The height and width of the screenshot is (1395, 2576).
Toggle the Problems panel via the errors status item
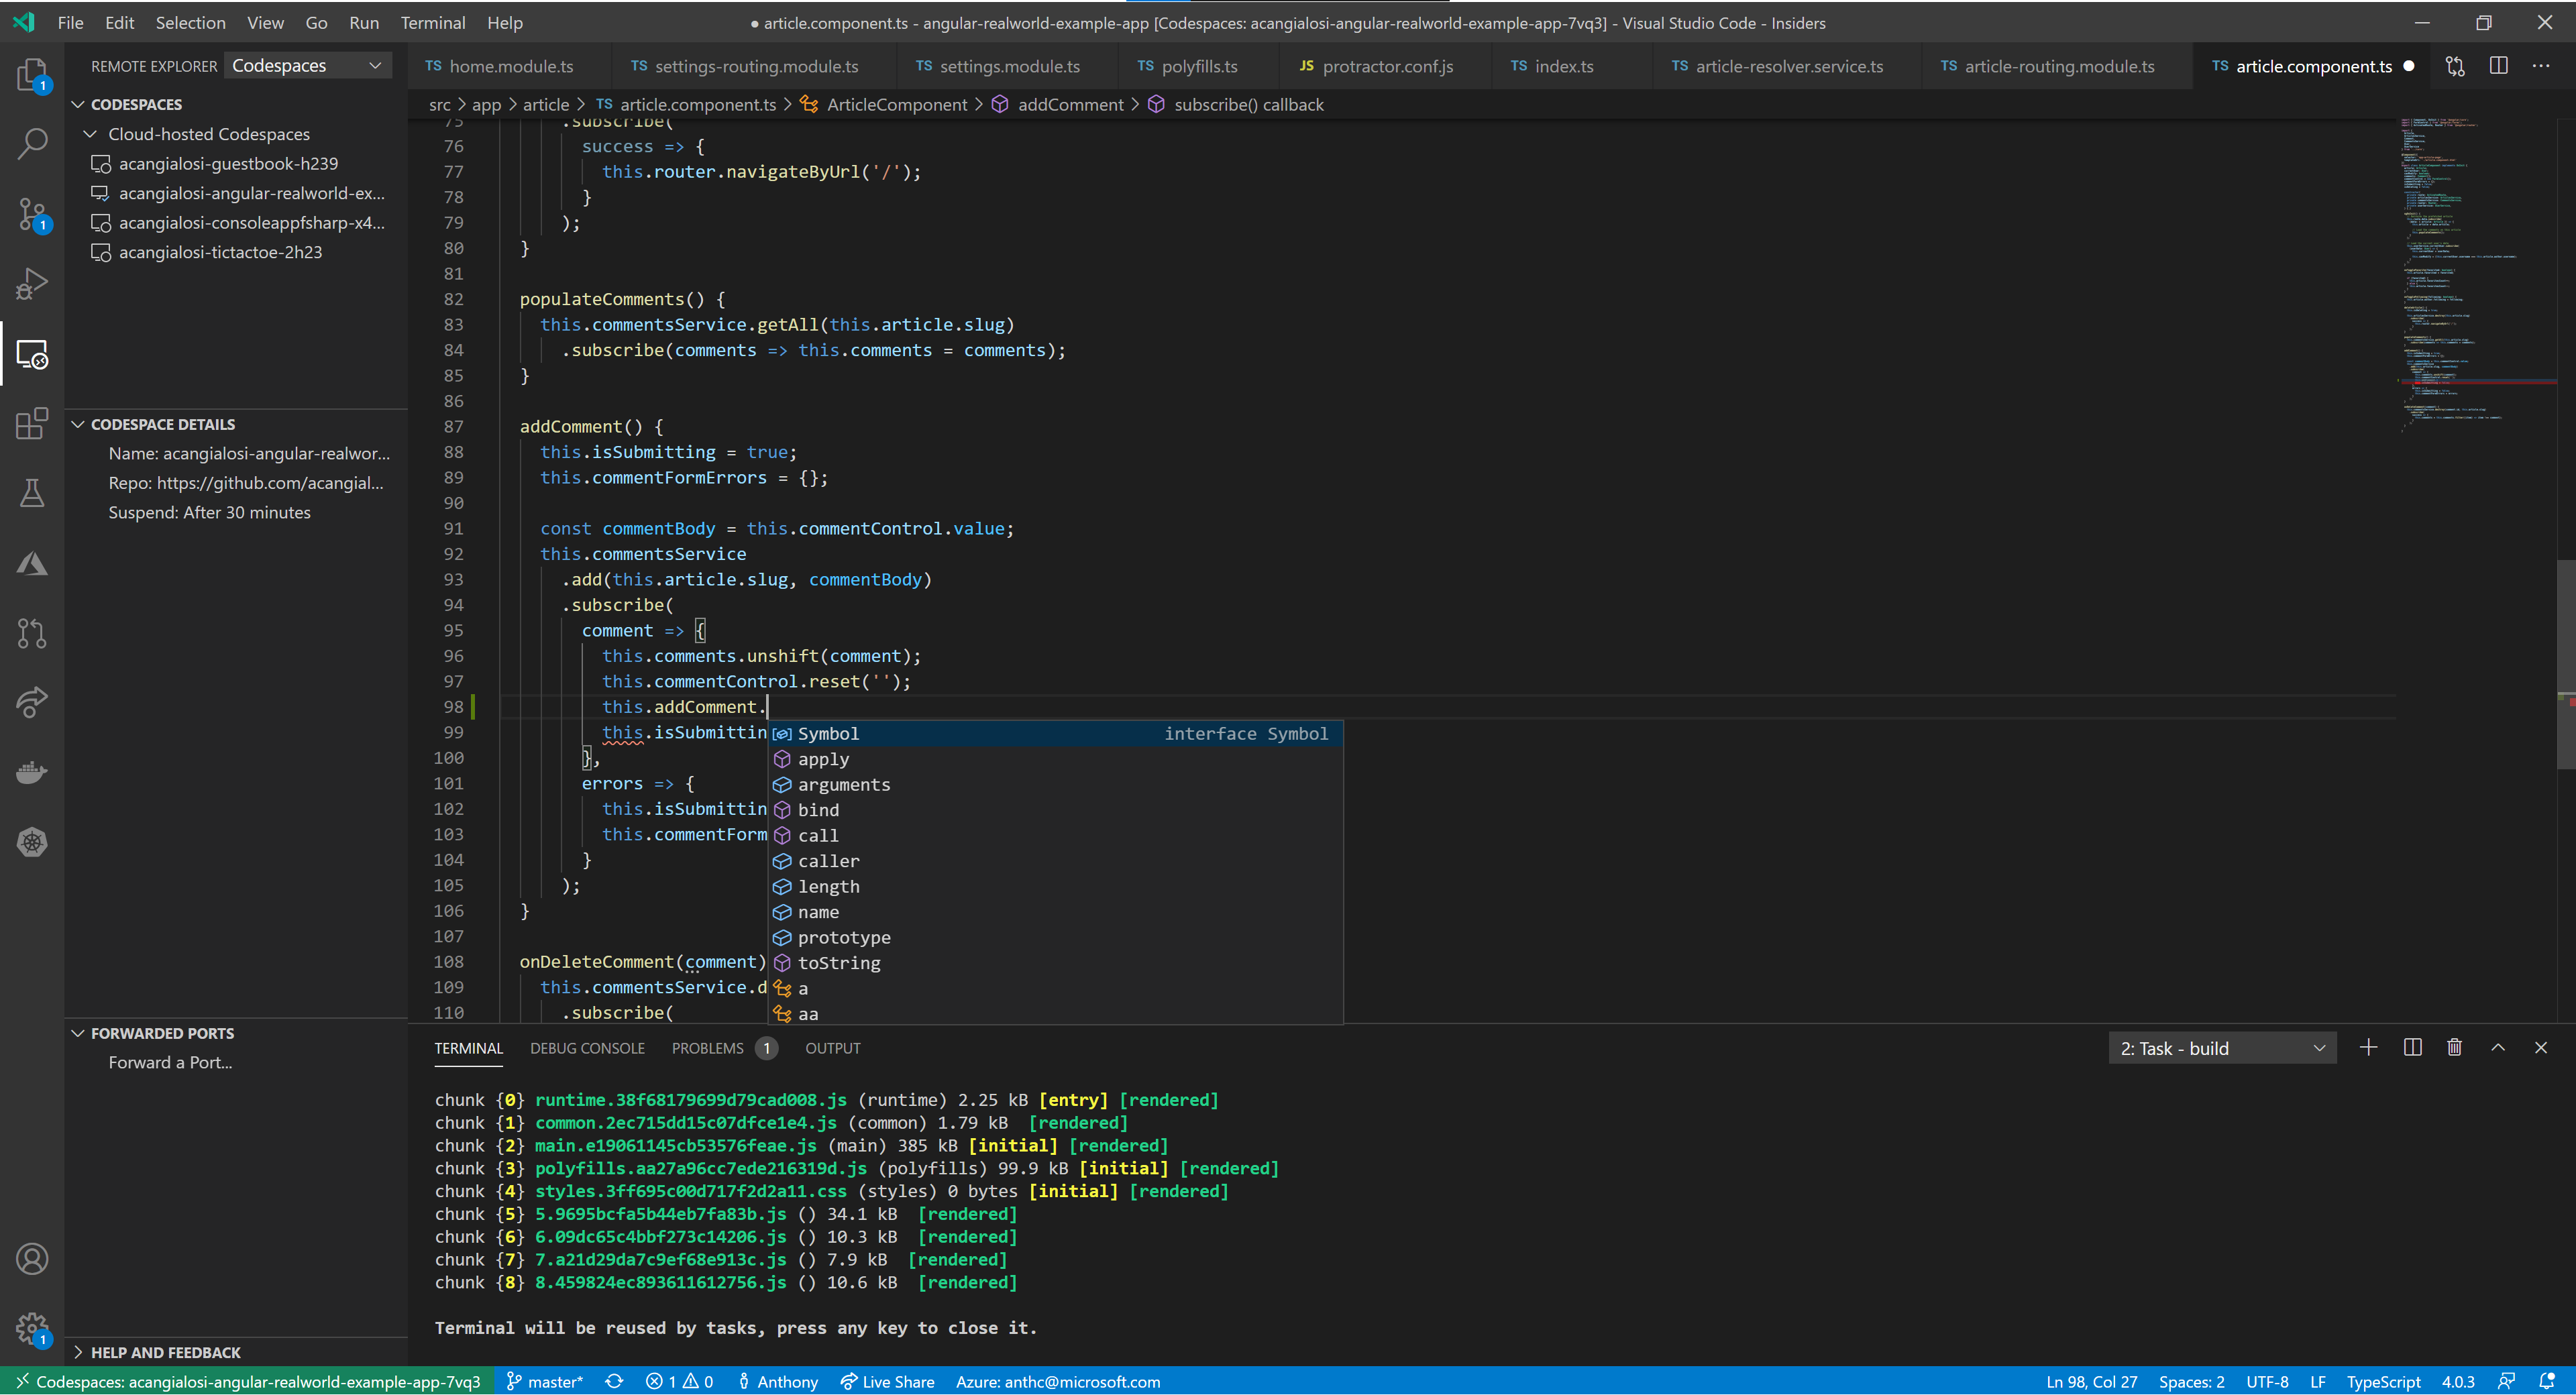click(680, 1381)
